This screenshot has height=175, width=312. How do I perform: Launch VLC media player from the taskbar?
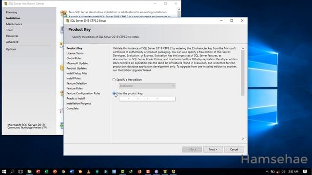coord(89,172)
